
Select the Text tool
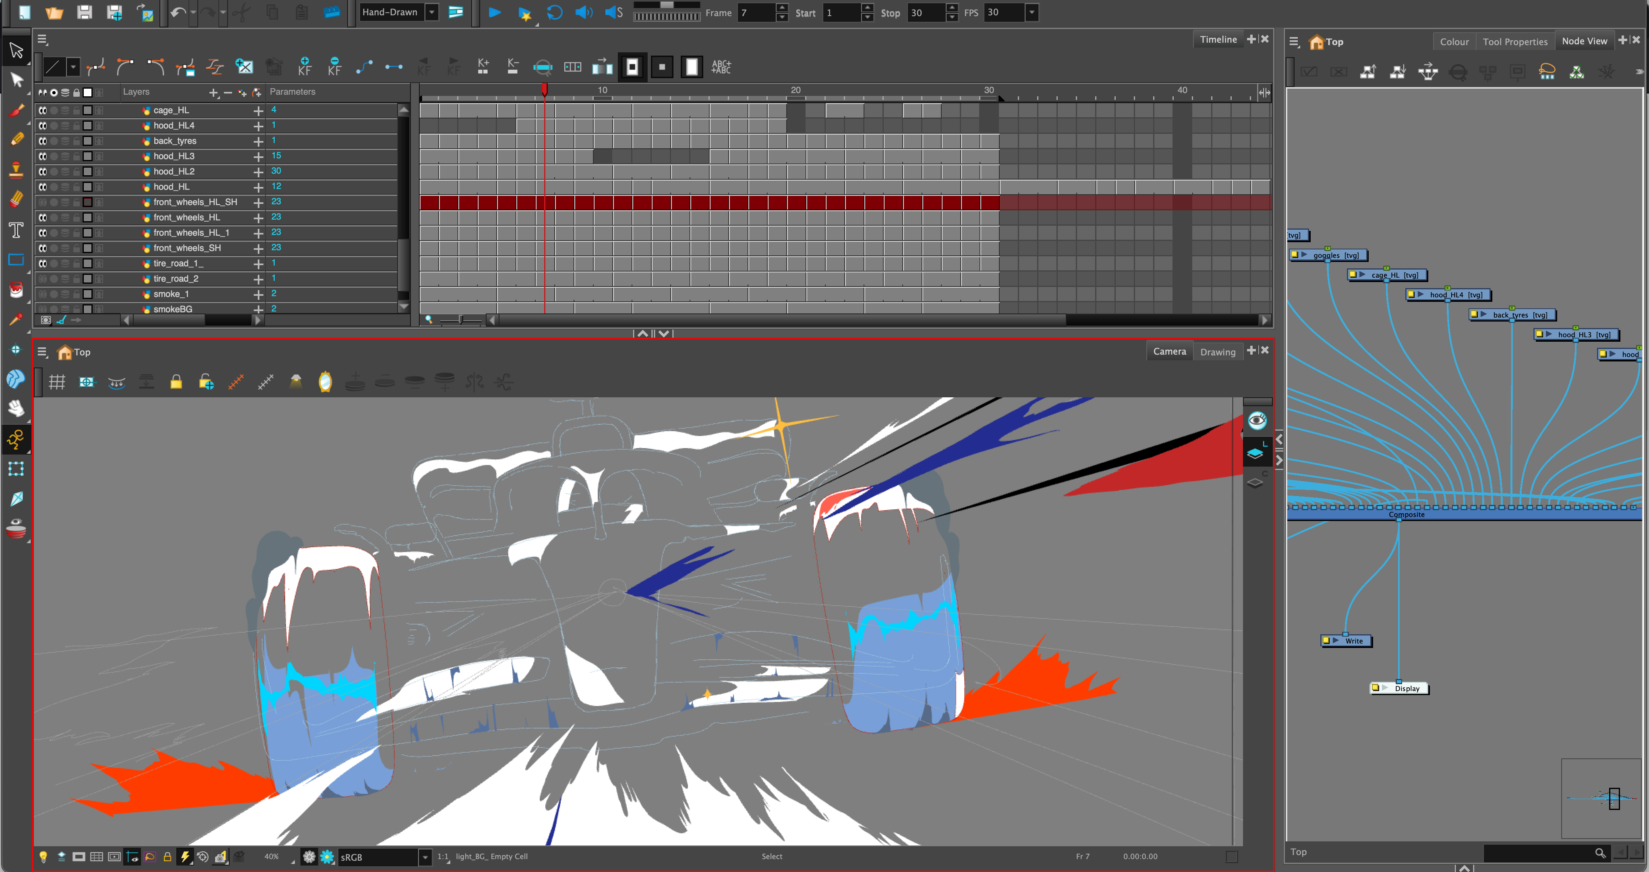(16, 230)
